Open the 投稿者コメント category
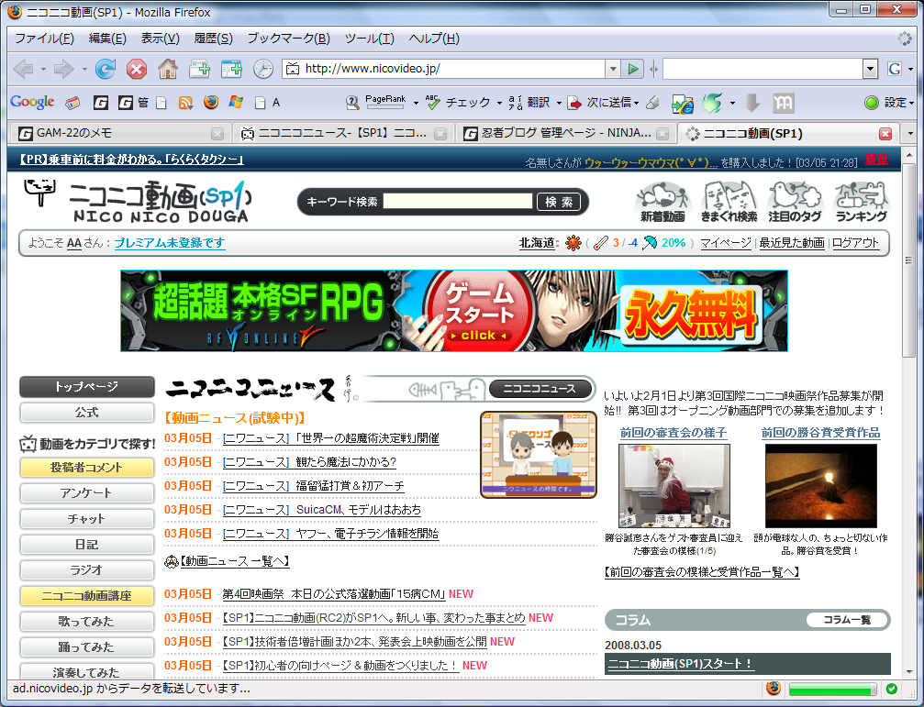This screenshot has height=707, width=924. [x=86, y=468]
